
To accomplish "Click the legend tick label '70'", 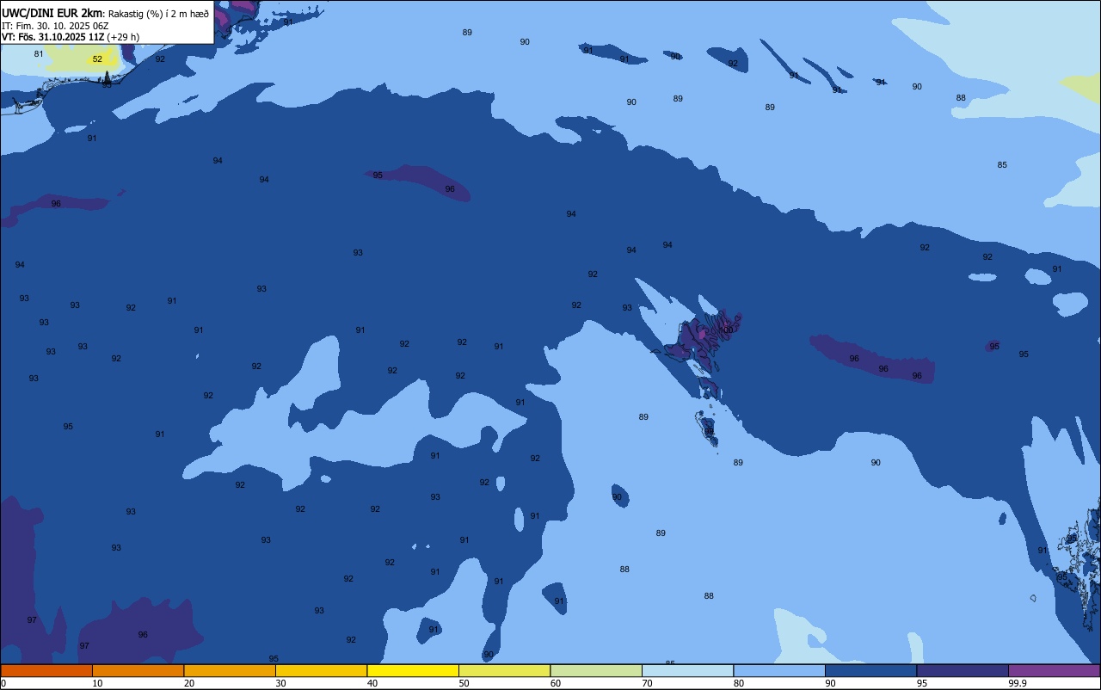I will pyautogui.click(x=647, y=683).
